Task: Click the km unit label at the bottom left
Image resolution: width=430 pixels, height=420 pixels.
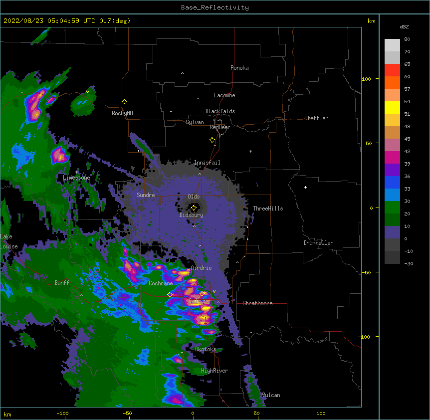Action: pos(7,415)
